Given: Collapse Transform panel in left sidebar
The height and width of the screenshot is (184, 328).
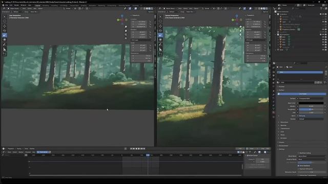Looking at the screenshot, I should tap(135, 15).
